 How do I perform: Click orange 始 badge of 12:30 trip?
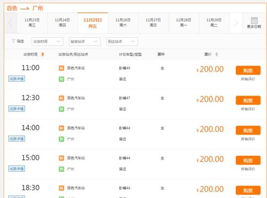[x=62, y=98]
